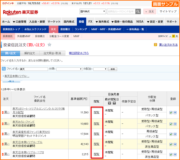
Task: Click the favorite star next to page title
Action: point(49,44)
